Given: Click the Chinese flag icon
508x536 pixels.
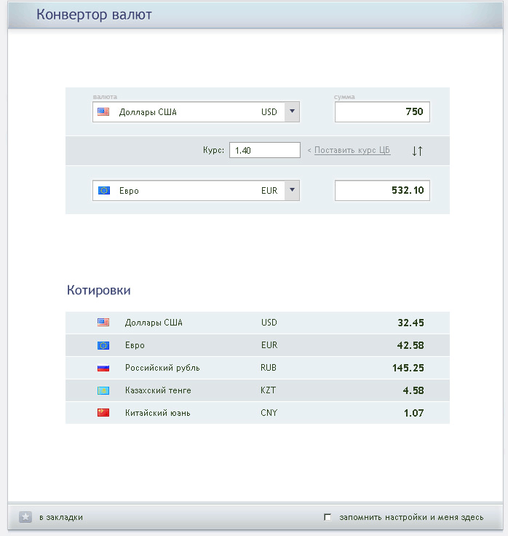Looking at the screenshot, I should pyautogui.click(x=103, y=413).
